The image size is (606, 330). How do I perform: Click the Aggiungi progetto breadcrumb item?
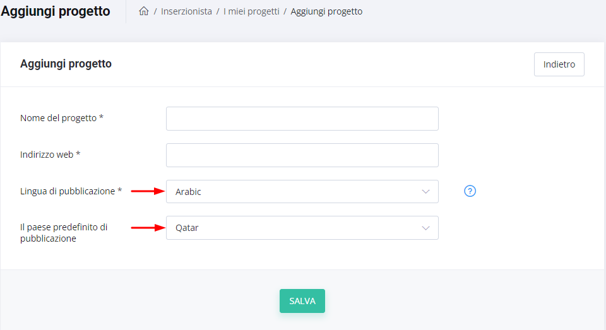pos(326,11)
